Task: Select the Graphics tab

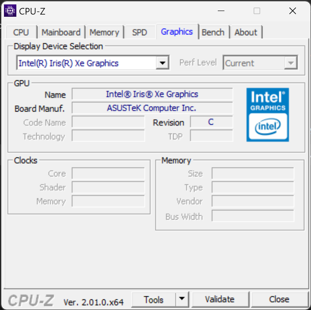Action: pos(177,32)
